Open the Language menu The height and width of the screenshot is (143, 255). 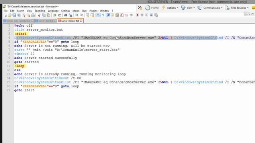(x=53, y=11)
